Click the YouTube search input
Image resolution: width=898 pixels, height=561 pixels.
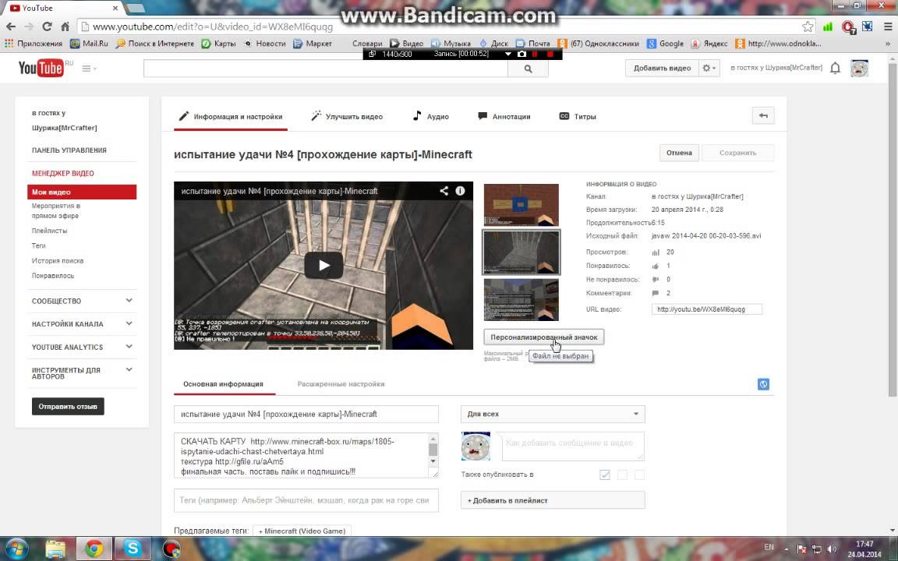[x=325, y=69]
